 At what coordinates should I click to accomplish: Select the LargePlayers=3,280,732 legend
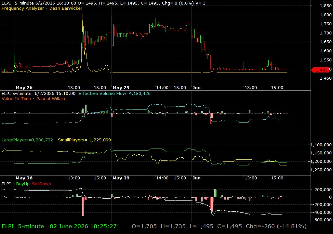[x=27, y=140]
